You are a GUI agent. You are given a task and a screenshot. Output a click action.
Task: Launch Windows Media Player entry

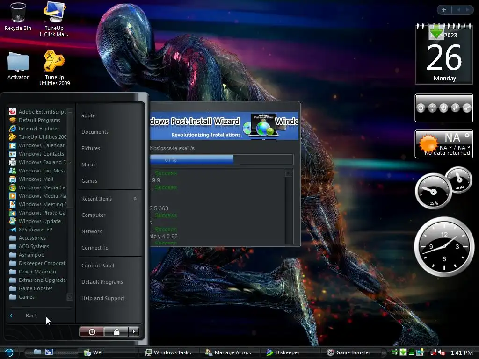point(37,196)
